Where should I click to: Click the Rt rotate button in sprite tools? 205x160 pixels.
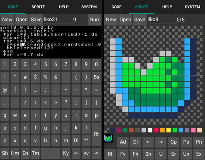pyautogui.click(x=110, y=154)
